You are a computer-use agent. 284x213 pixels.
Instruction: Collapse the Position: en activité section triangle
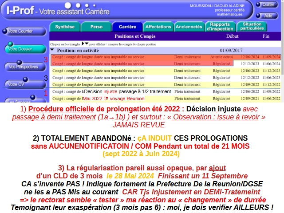pos(52,50)
